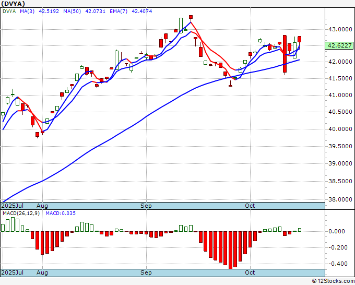Click the EMA(7) legend label
Screen dimensions: 355x285
tap(119, 11)
